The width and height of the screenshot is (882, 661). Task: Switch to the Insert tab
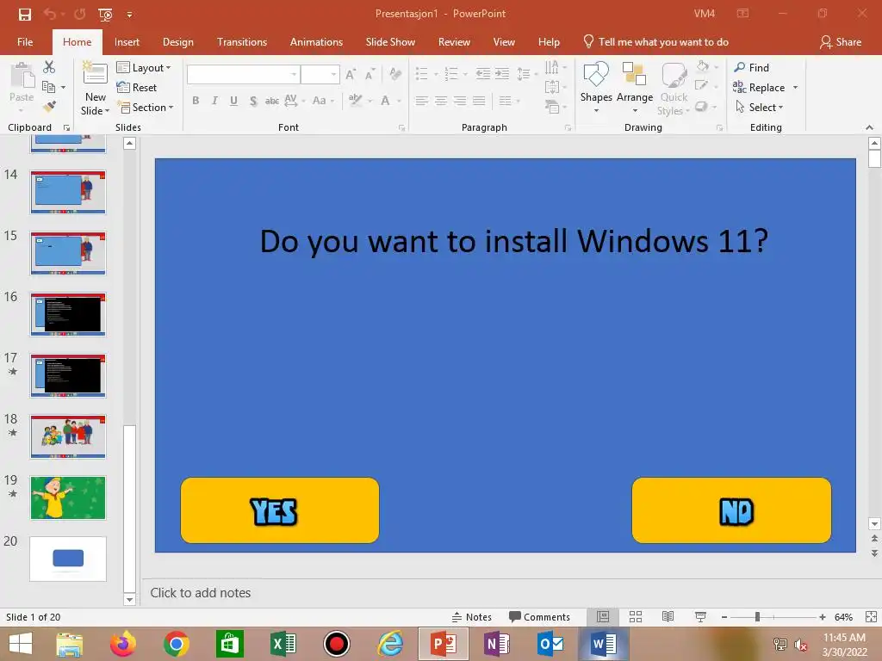127,42
